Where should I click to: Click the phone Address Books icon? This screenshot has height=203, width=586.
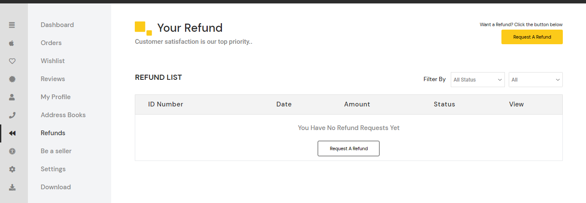(x=12, y=115)
